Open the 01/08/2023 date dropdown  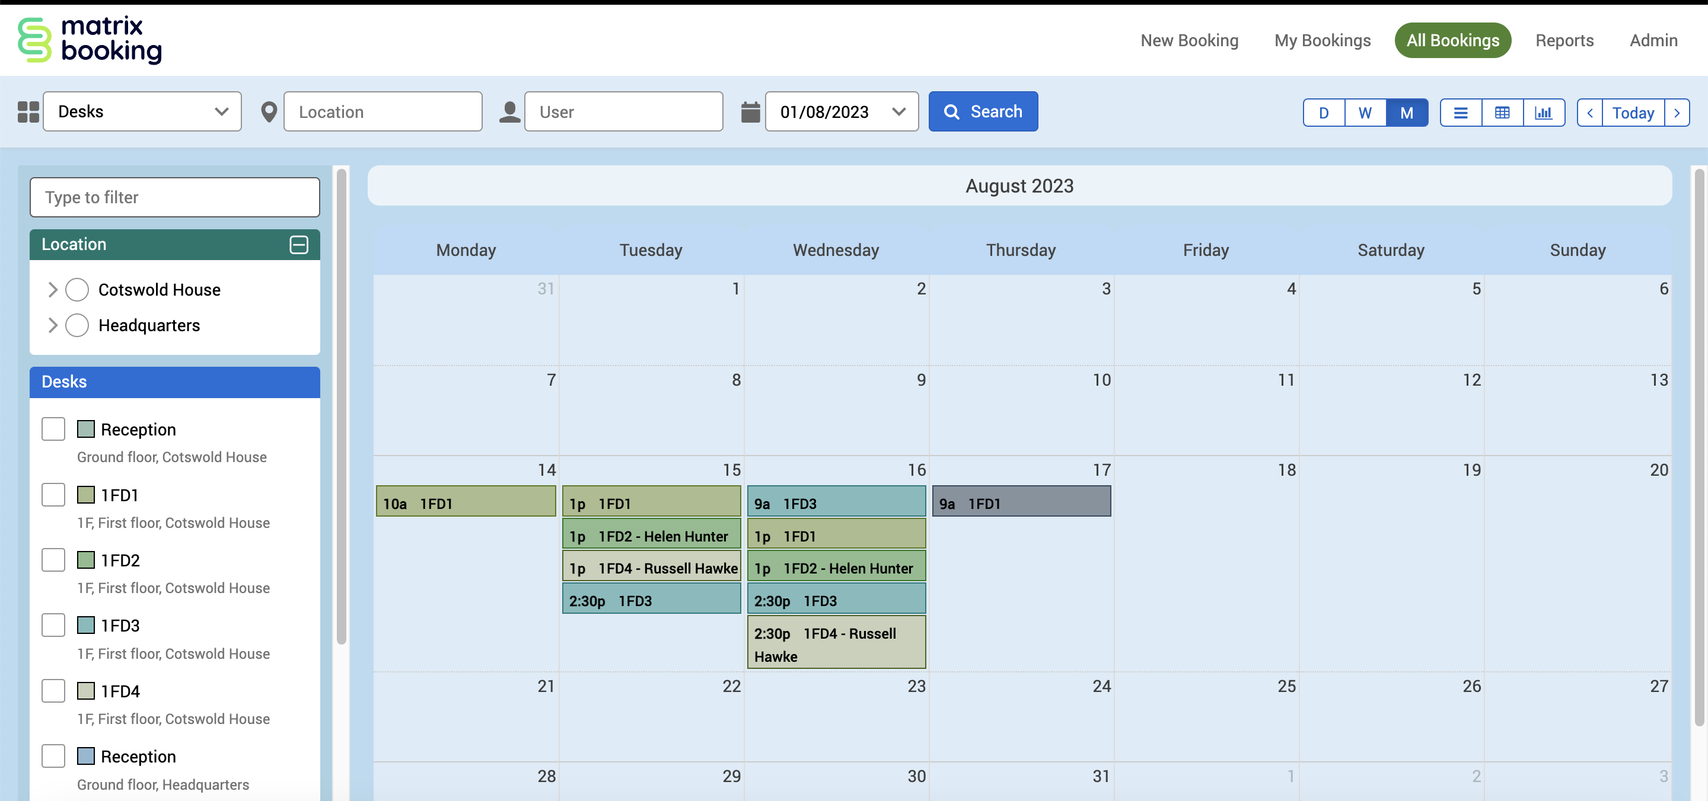[x=842, y=111]
